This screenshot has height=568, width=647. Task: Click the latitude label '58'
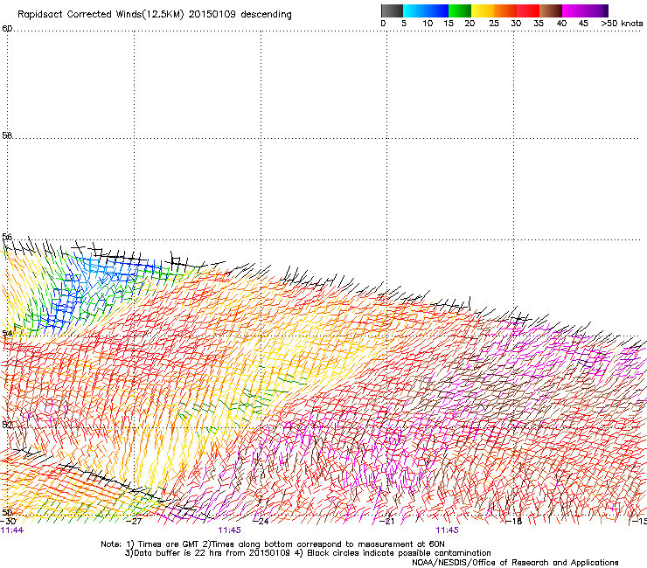pyautogui.click(x=7, y=135)
